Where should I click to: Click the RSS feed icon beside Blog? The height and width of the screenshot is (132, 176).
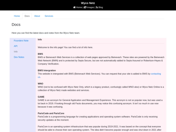97,7
